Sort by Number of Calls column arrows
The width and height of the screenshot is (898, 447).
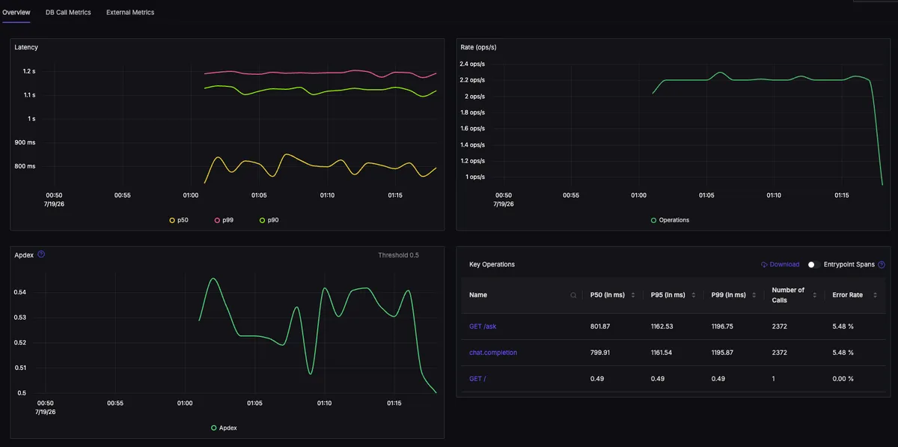point(813,295)
